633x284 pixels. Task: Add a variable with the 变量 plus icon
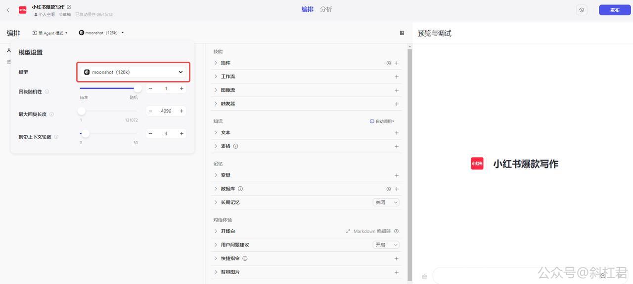pos(397,175)
